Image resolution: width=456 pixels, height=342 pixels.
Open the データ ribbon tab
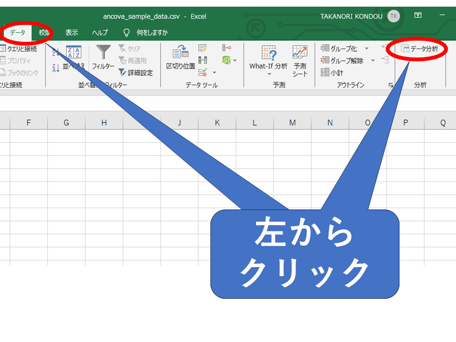[x=18, y=33]
